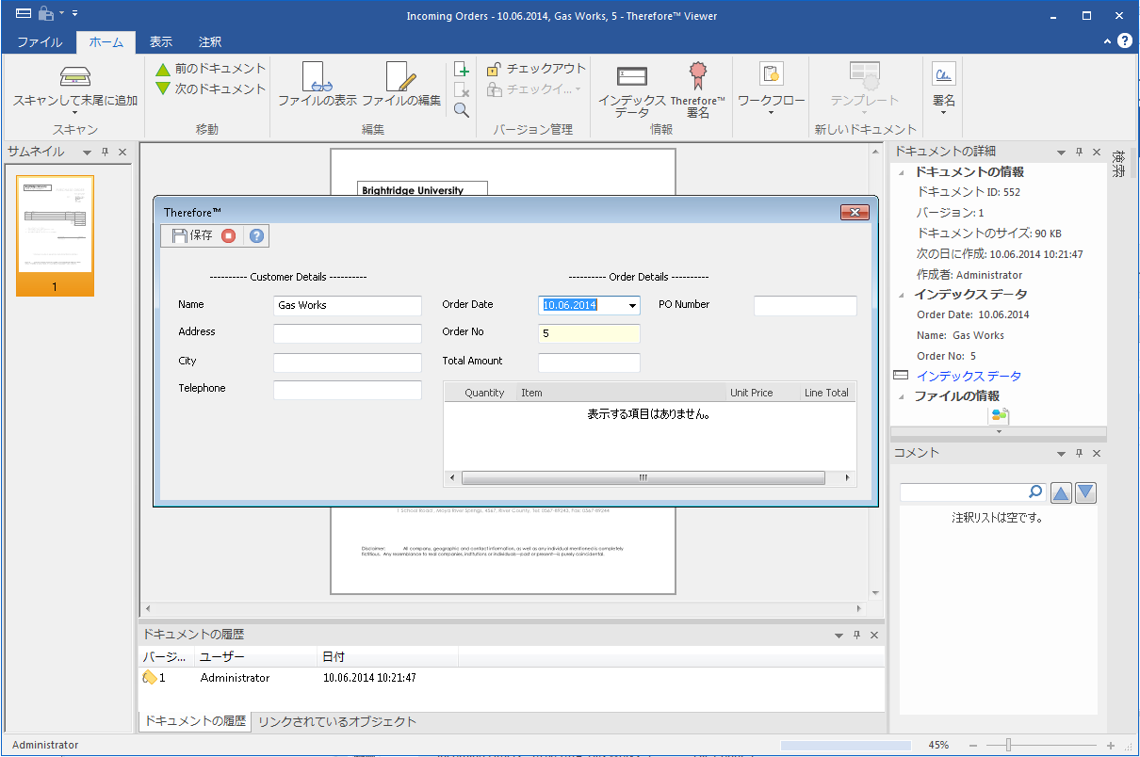This screenshot has width=1140, height=757.
Task: Click the Name input field
Action: (x=348, y=305)
